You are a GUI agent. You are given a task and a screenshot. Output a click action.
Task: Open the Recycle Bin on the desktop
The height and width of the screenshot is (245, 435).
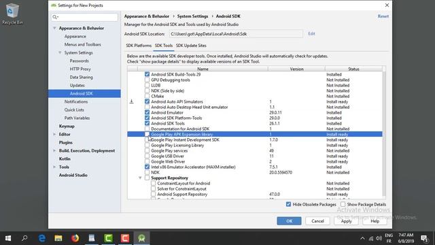coord(12,14)
